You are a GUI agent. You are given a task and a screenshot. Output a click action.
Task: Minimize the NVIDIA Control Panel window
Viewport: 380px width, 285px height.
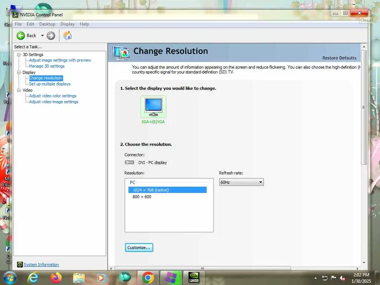point(335,14)
